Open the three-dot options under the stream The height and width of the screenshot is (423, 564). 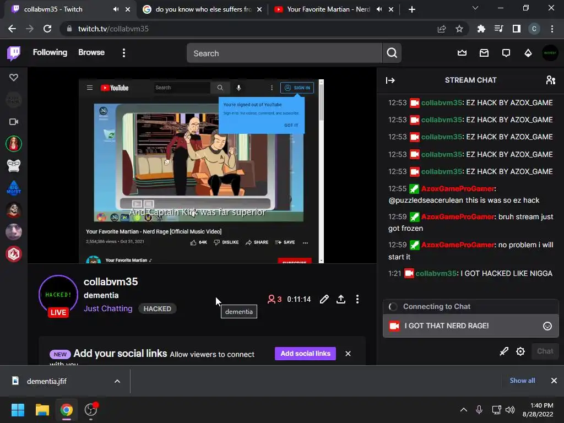click(357, 299)
